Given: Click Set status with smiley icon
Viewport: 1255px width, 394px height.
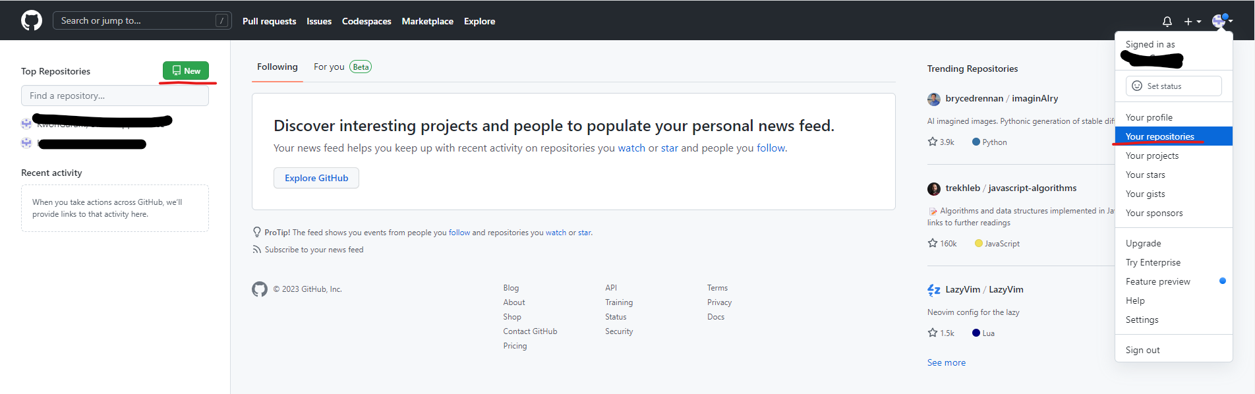Looking at the screenshot, I should [x=1174, y=86].
